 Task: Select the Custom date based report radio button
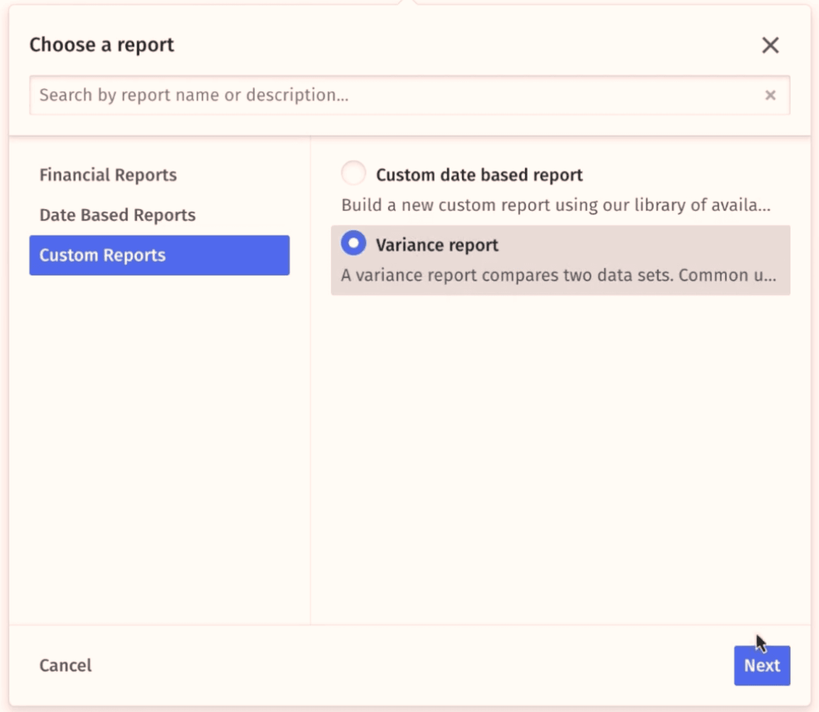point(353,174)
